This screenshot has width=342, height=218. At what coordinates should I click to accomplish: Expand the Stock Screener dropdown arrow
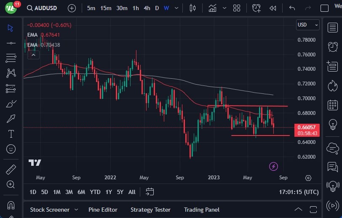coord(76,210)
